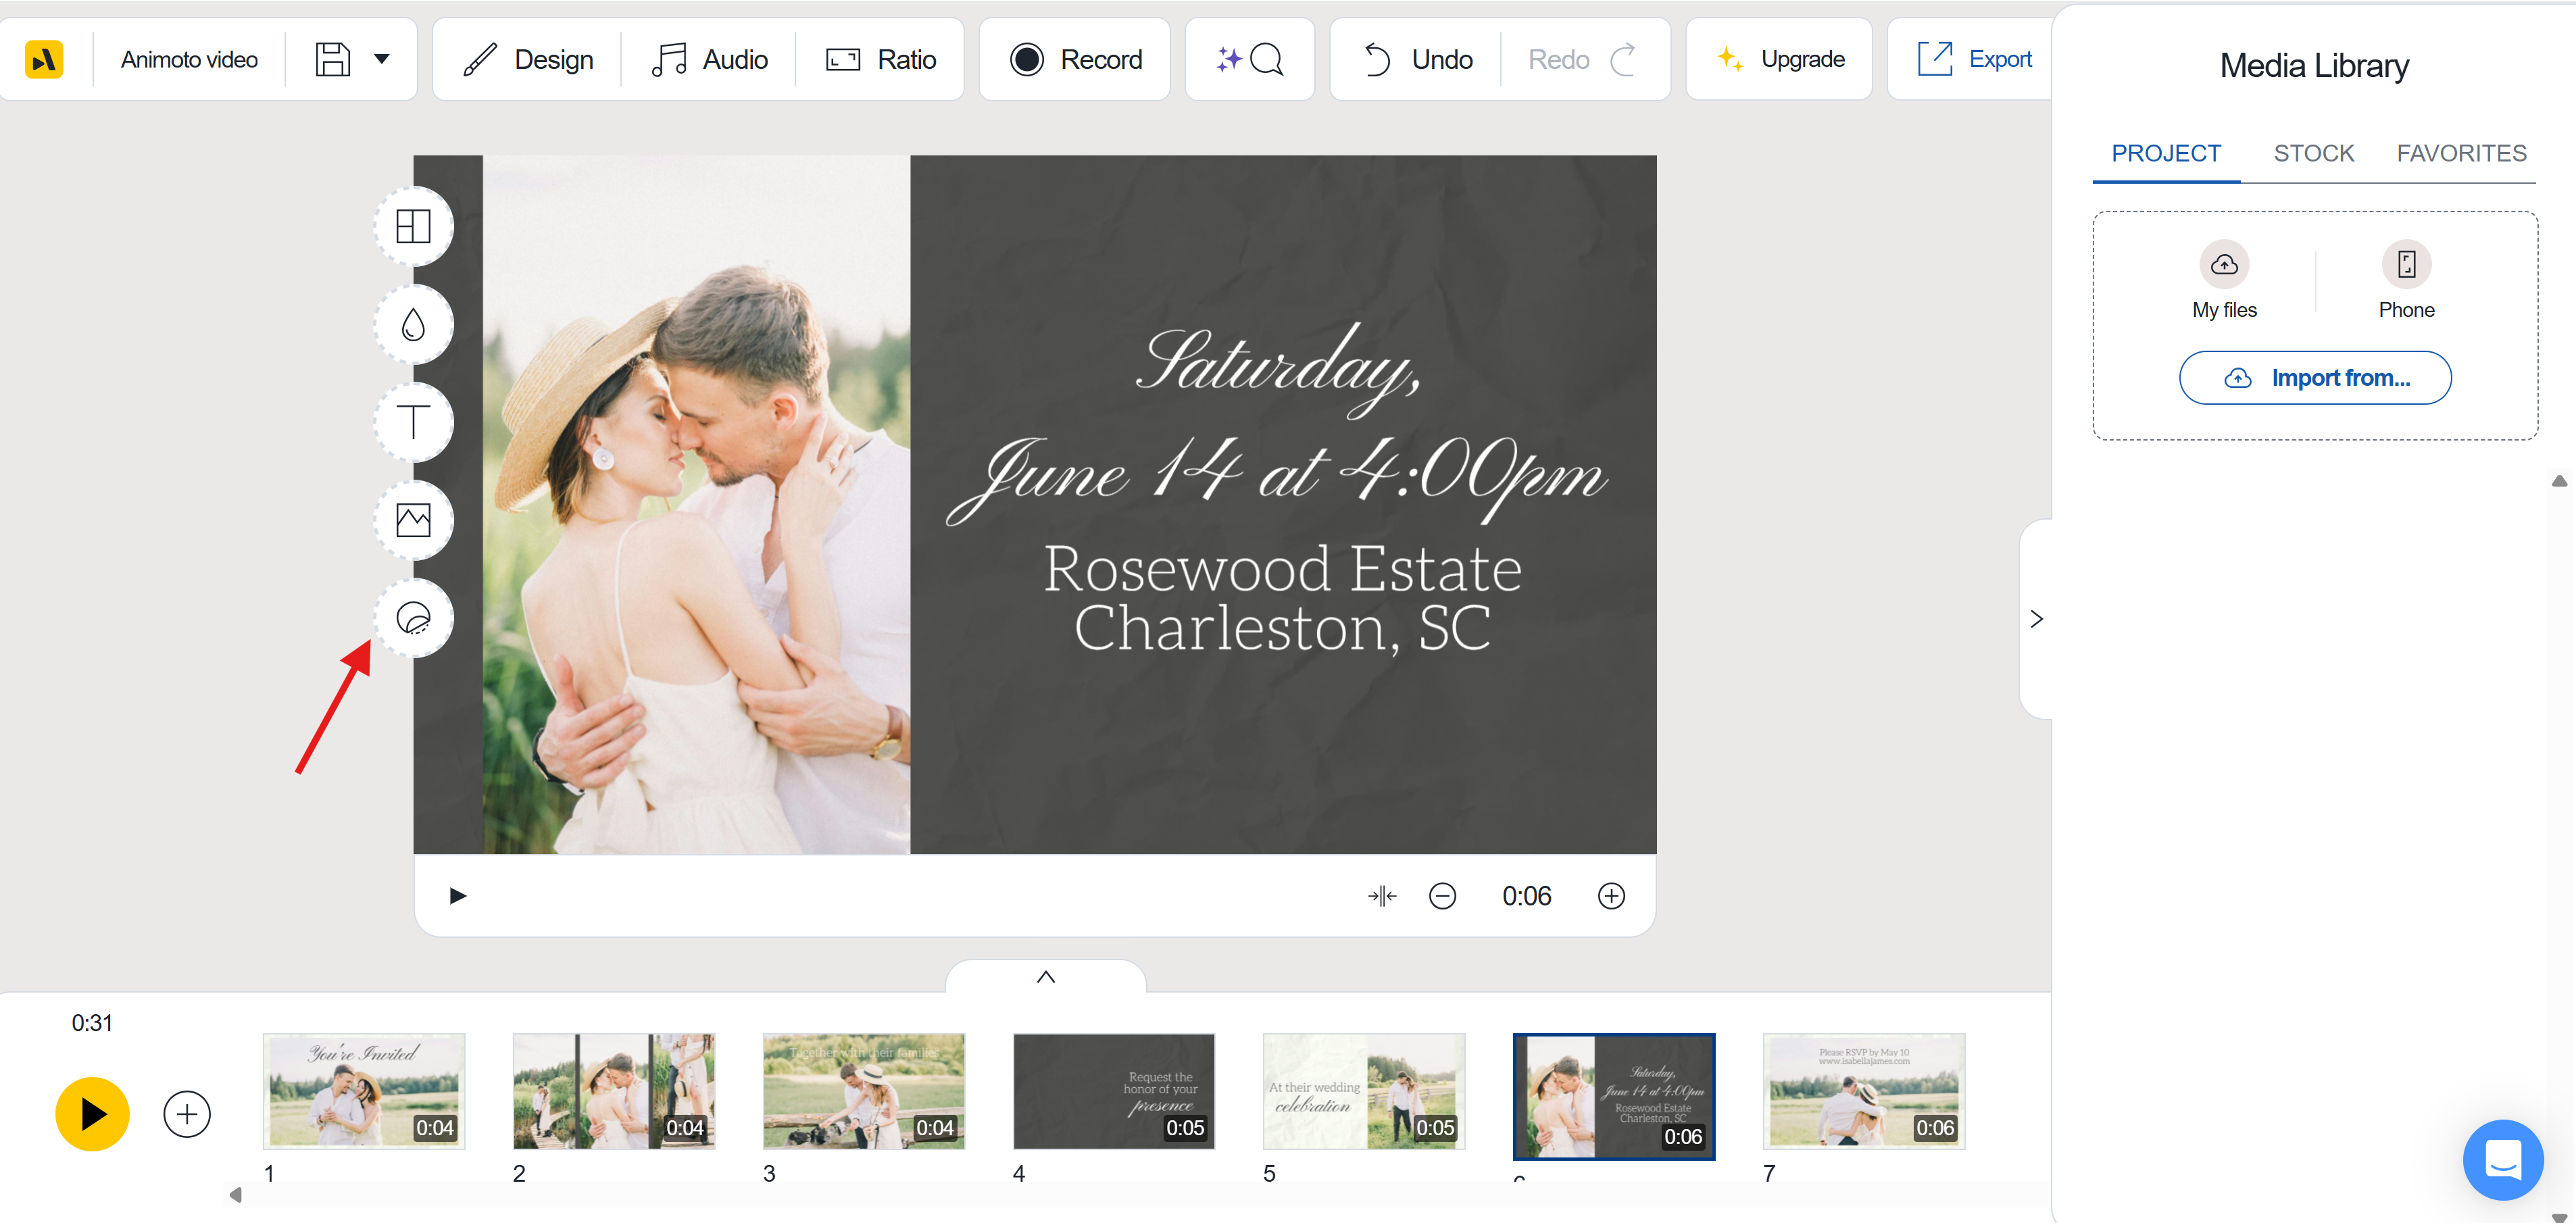The height and width of the screenshot is (1223, 2576).
Task: Switch to the STOCK tab
Action: point(2313,153)
